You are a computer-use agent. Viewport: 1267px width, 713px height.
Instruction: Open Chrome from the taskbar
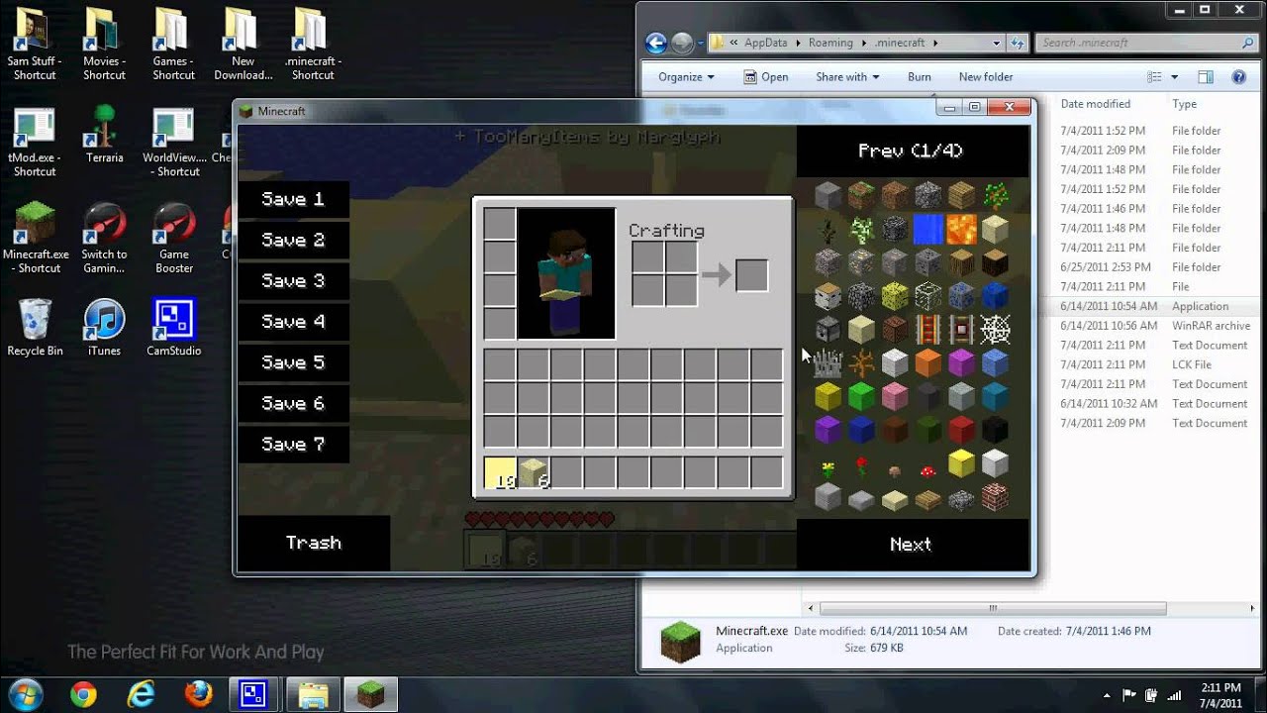[x=83, y=694]
